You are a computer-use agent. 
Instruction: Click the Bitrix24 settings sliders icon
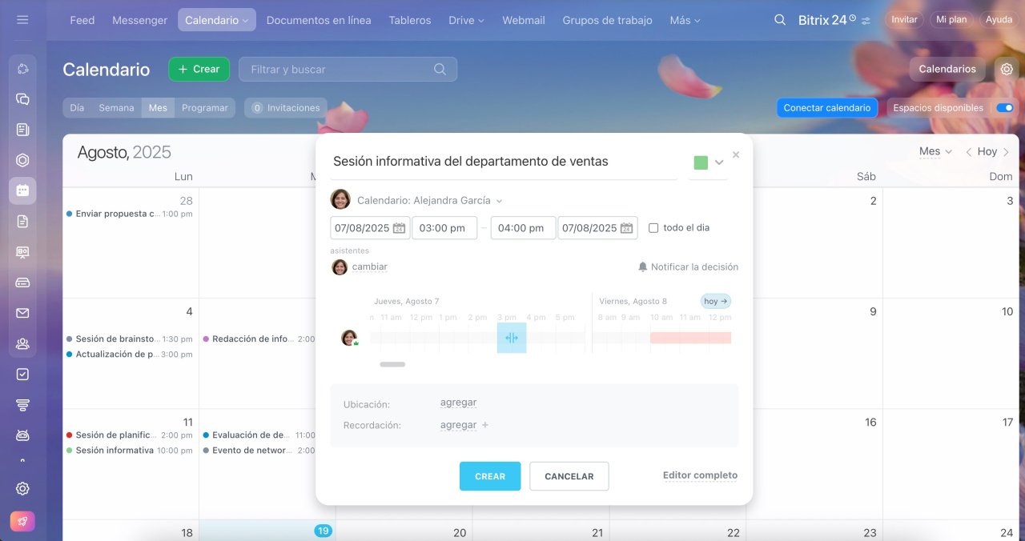866,20
